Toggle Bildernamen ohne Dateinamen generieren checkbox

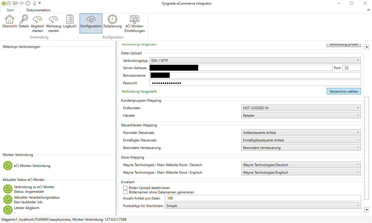(125, 192)
